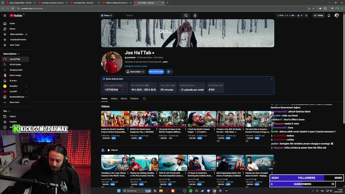
Task: Open options for Kung Fu School video
Action: [x=128, y=129]
